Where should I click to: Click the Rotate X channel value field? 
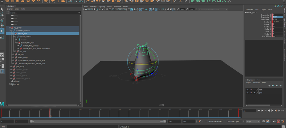point(278,22)
